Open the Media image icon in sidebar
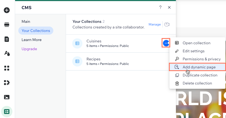 (x=7, y=97)
